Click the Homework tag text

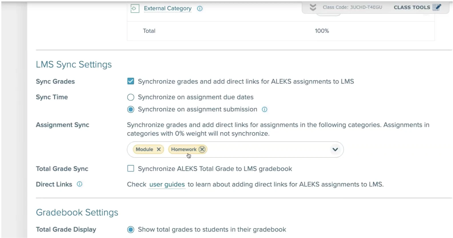(x=183, y=149)
